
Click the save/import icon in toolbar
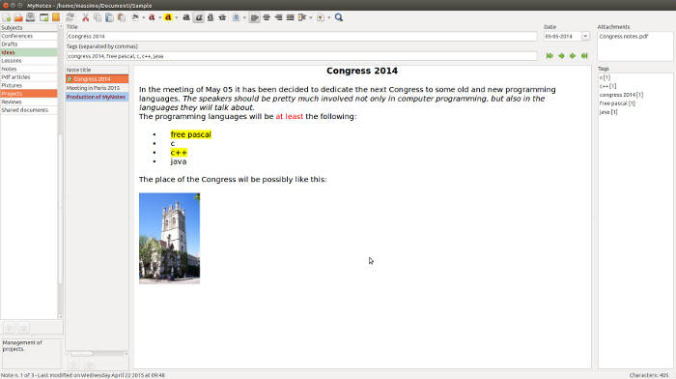point(30,17)
